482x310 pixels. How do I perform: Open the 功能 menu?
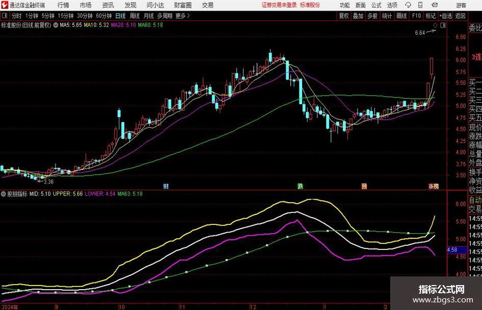pyautogui.click(x=345, y=5)
